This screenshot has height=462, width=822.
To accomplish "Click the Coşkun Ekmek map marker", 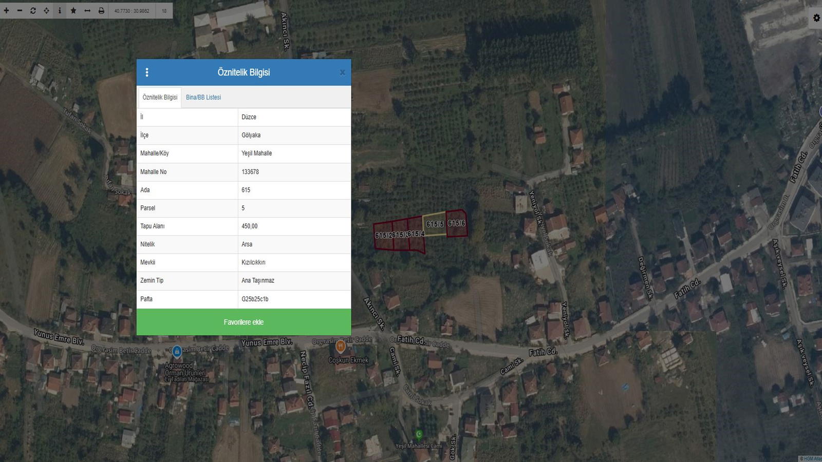I will pyautogui.click(x=340, y=347).
